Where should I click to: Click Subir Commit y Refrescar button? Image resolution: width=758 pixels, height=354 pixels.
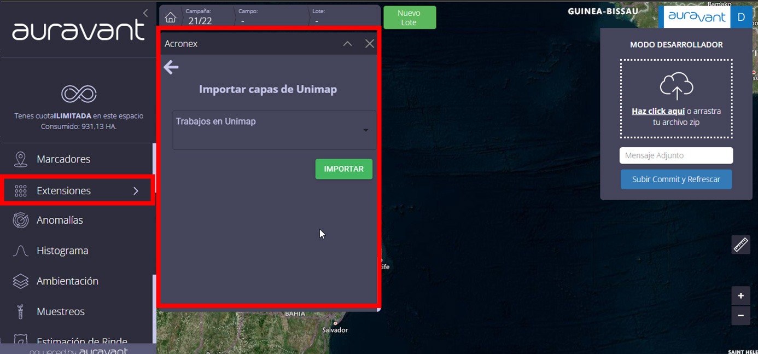(676, 179)
